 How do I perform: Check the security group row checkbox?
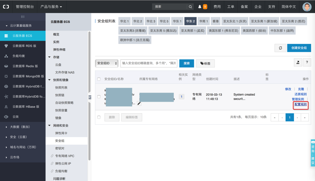pos(99,97)
